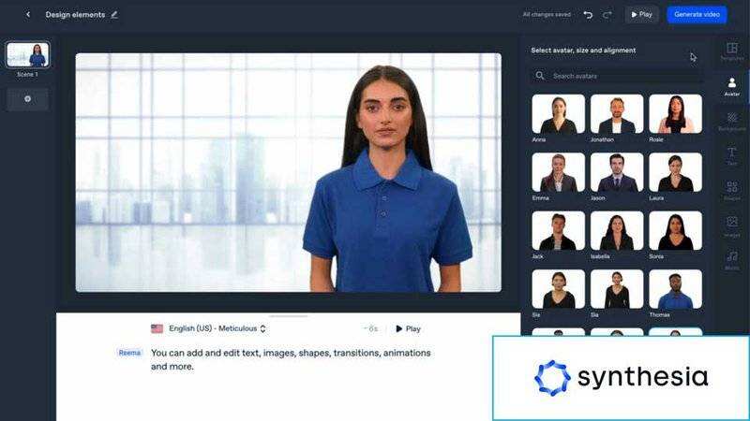Image resolution: width=750 pixels, height=421 pixels.
Task: Click the undo arrow icon
Action: tap(588, 14)
